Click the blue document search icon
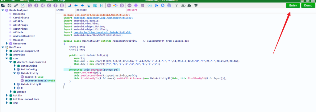The height and width of the screenshot is (112, 316). [x=95, y=6]
